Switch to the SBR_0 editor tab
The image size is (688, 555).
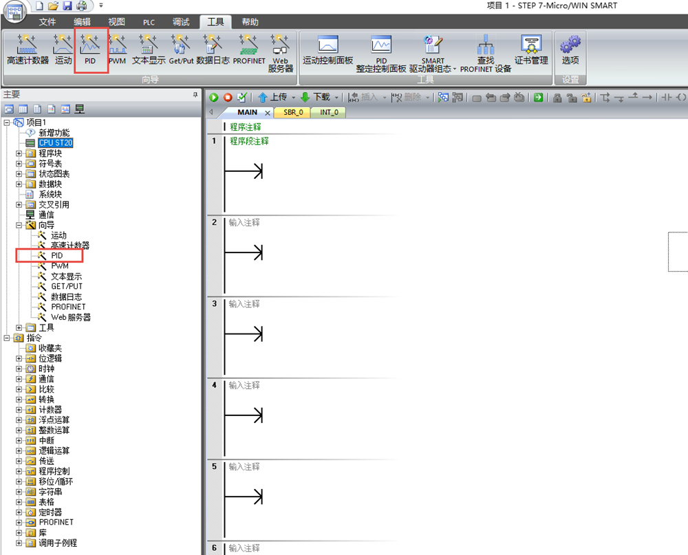click(x=292, y=112)
